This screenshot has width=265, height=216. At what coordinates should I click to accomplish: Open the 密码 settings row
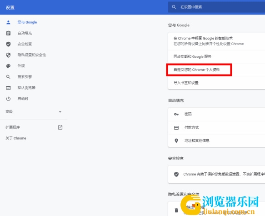click(216, 114)
